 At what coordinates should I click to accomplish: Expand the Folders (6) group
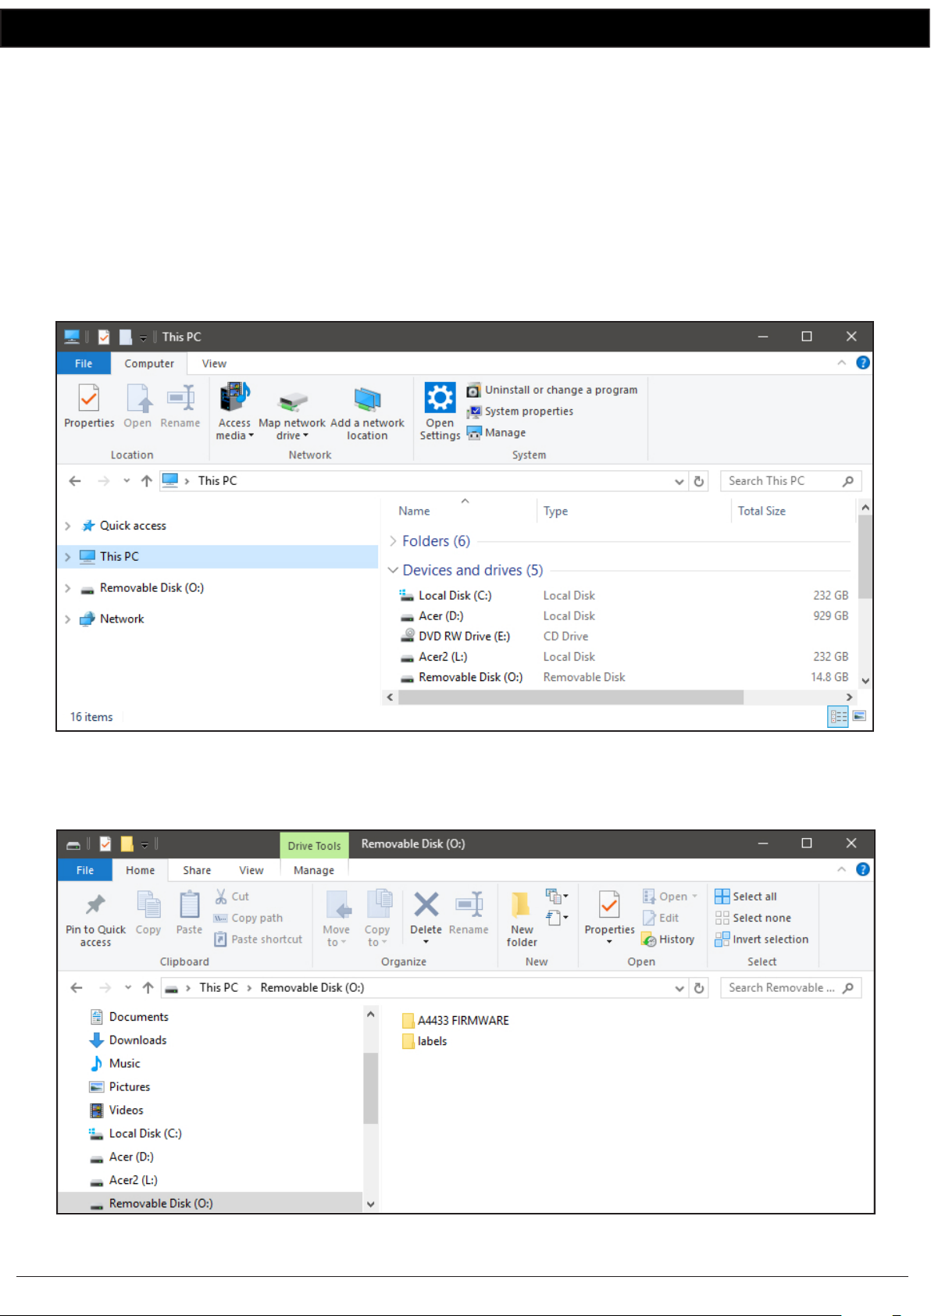pyautogui.click(x=394, y=541)
